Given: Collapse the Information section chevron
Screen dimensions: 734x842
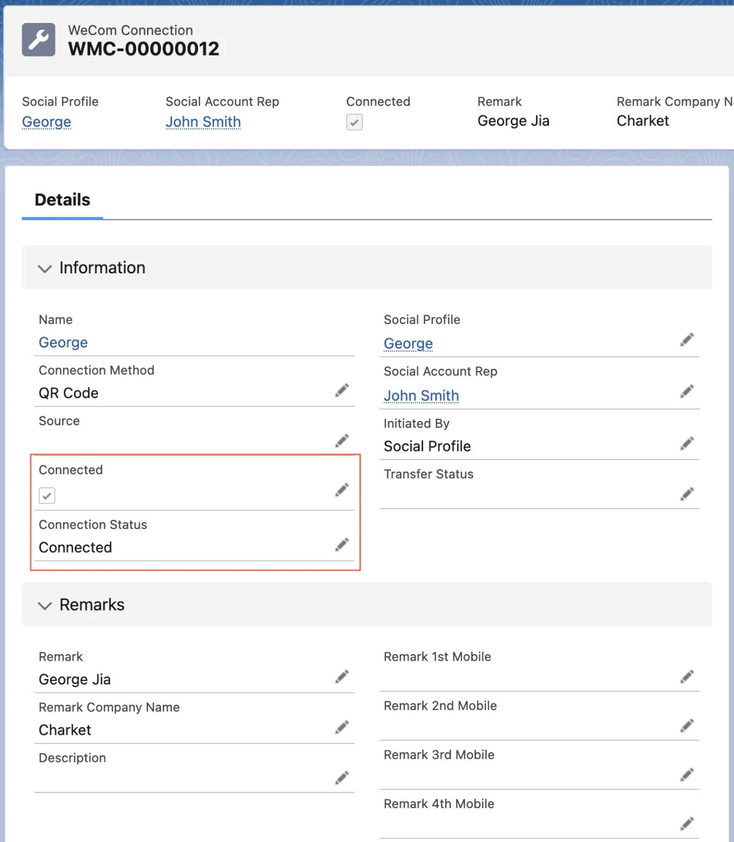Looking at the screenshot, I should point(45,269).
